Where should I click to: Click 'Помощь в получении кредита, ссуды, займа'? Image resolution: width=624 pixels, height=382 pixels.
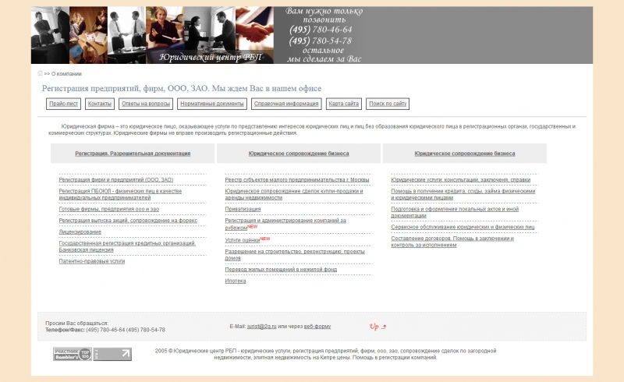(x=463, y=195)
